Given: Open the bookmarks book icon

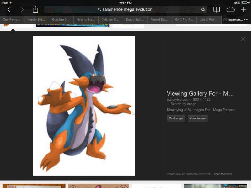Looking at the screenshot, I should pyautogui.click(x=216, y=9).
